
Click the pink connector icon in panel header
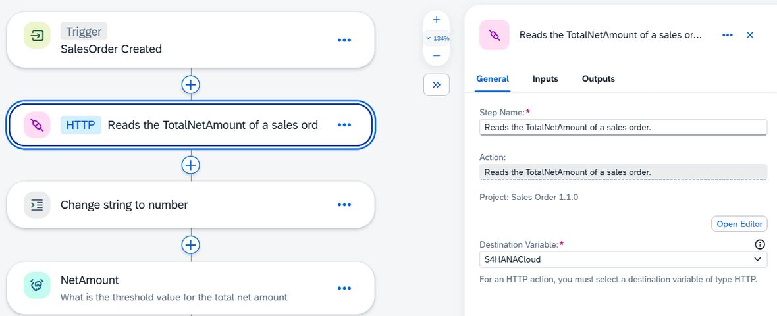(x=494, y=35)
